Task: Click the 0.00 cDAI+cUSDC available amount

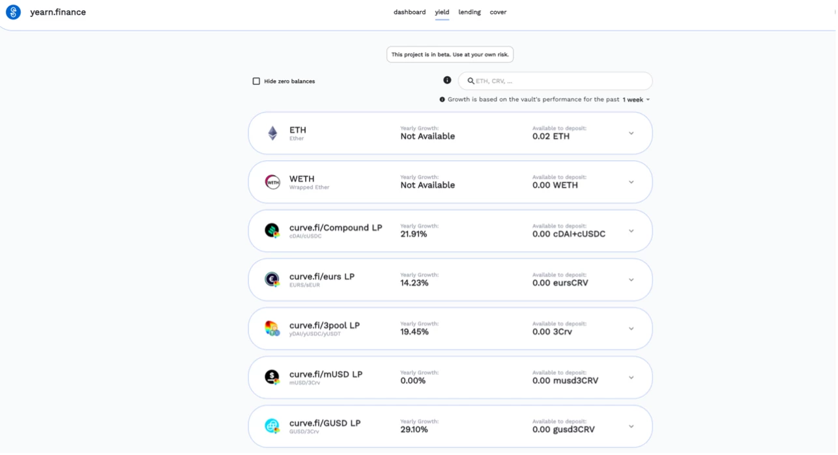Action: tap(569, 234)
